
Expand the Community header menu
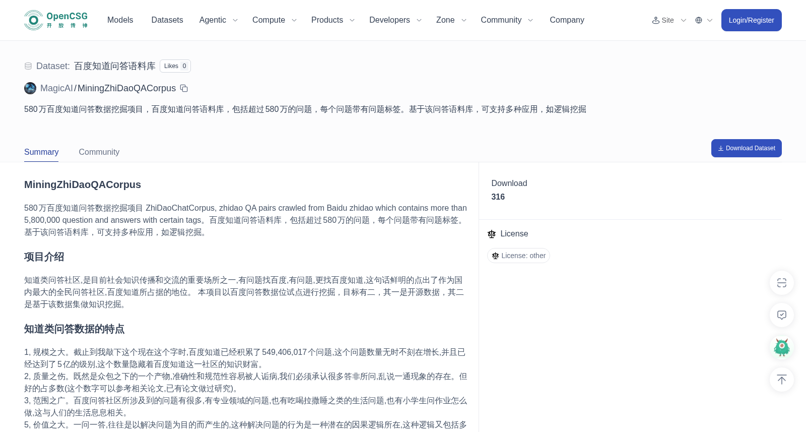tap(507, 20)
